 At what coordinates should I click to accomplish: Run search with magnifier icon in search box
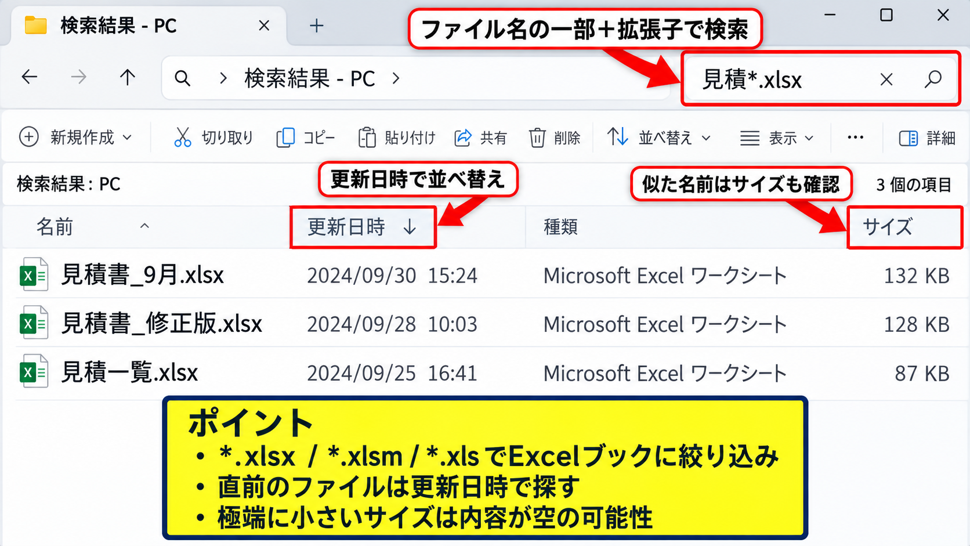tap(933, 79)
